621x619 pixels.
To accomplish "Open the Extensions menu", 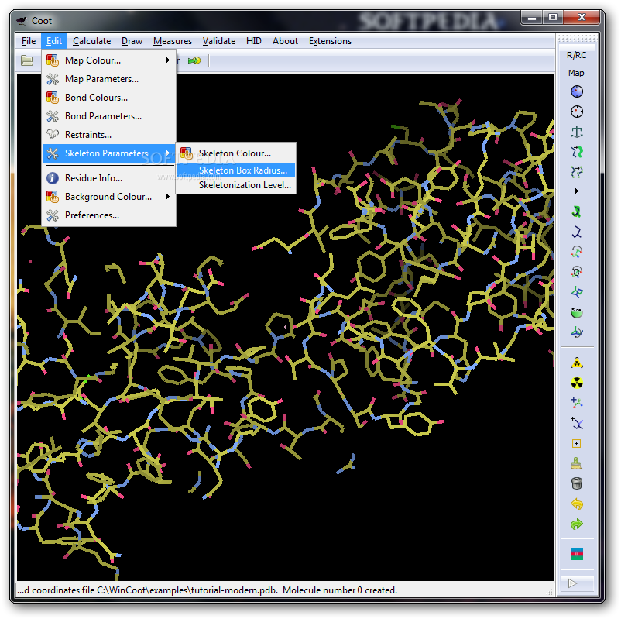I will 330,41.
